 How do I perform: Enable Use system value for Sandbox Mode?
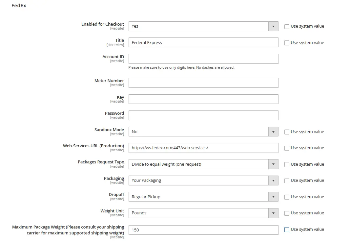tap(287, 132)
